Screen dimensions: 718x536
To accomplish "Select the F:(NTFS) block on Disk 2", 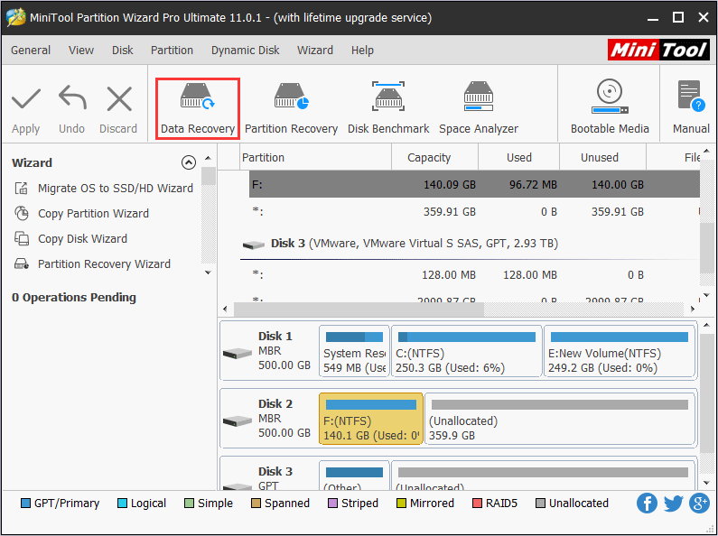I will coord(371,419).
